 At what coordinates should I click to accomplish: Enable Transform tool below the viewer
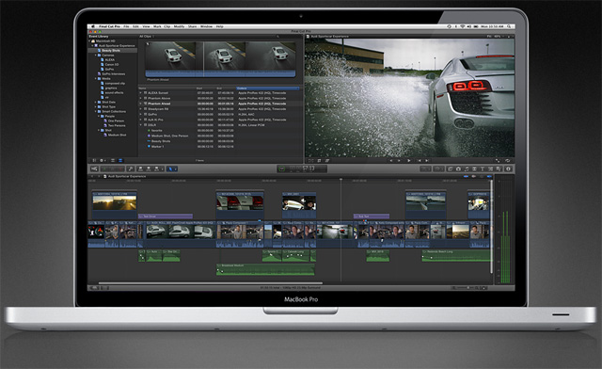pos(310,160)
